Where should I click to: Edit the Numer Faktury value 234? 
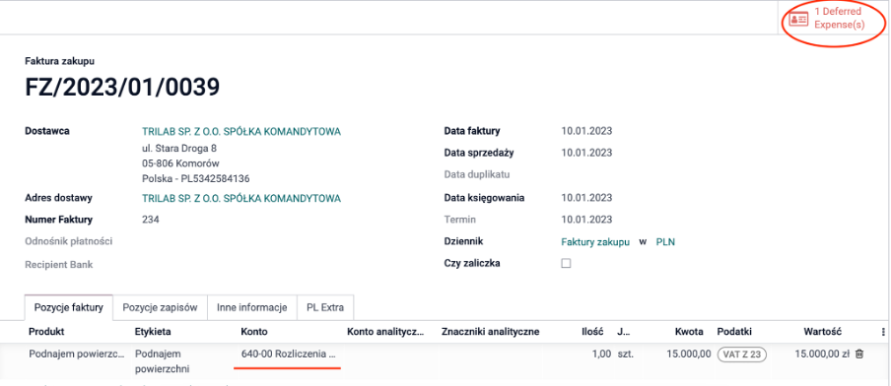click(151, 220)
